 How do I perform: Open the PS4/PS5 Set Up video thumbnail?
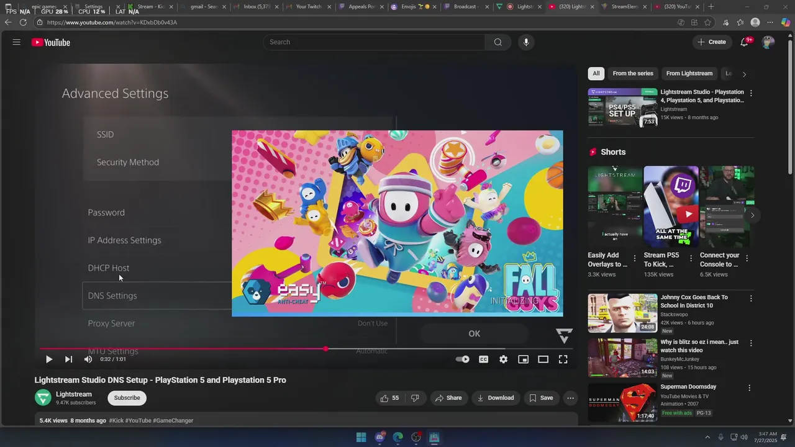click(622, 107)
